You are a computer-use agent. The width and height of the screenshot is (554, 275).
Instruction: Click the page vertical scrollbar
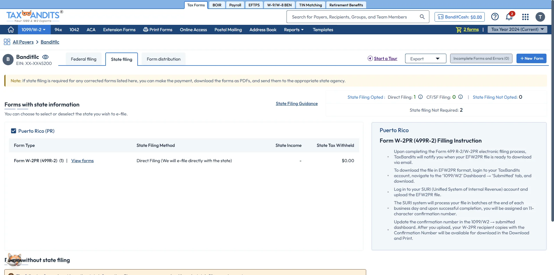552,111
